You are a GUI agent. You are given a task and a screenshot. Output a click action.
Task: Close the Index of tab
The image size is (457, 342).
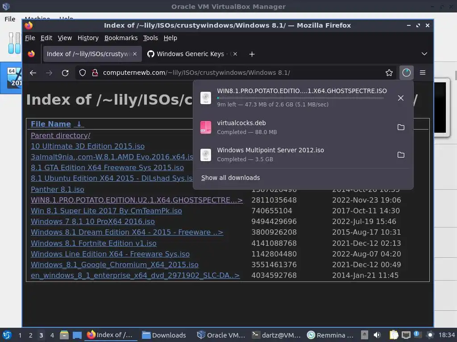pos(135,54)
